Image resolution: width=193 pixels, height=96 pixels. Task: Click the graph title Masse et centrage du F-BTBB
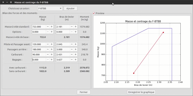point(143,21)
